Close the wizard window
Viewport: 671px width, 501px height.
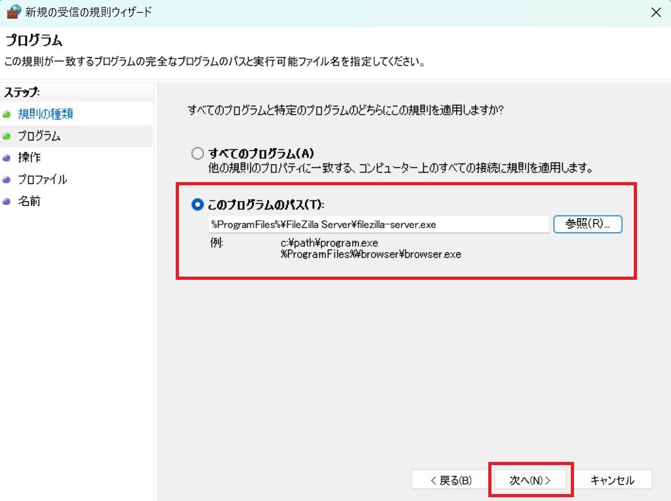click(x=656, y=12)
